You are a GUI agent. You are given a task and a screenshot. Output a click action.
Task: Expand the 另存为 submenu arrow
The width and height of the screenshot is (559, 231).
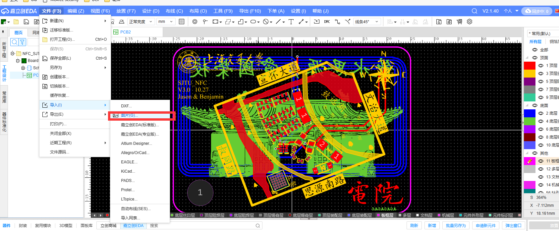click(x=105, y=68)
